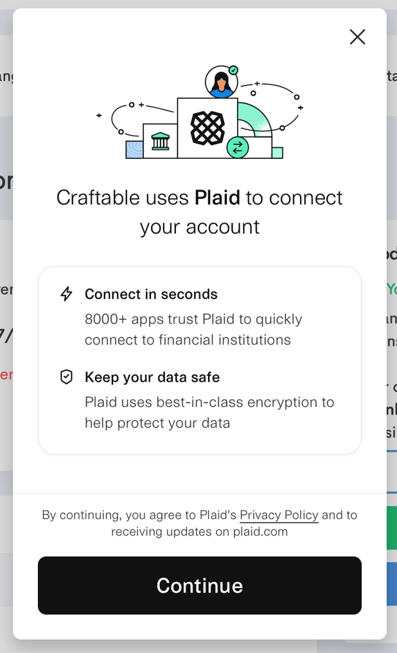The width and height of the screenshot is (397, 653).
Task: Click the lightning bolt beside Connect in seconds
Action: coord(66,294)
